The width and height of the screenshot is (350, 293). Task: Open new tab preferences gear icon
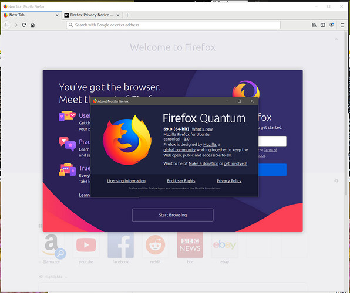click(x=336, y=181)
